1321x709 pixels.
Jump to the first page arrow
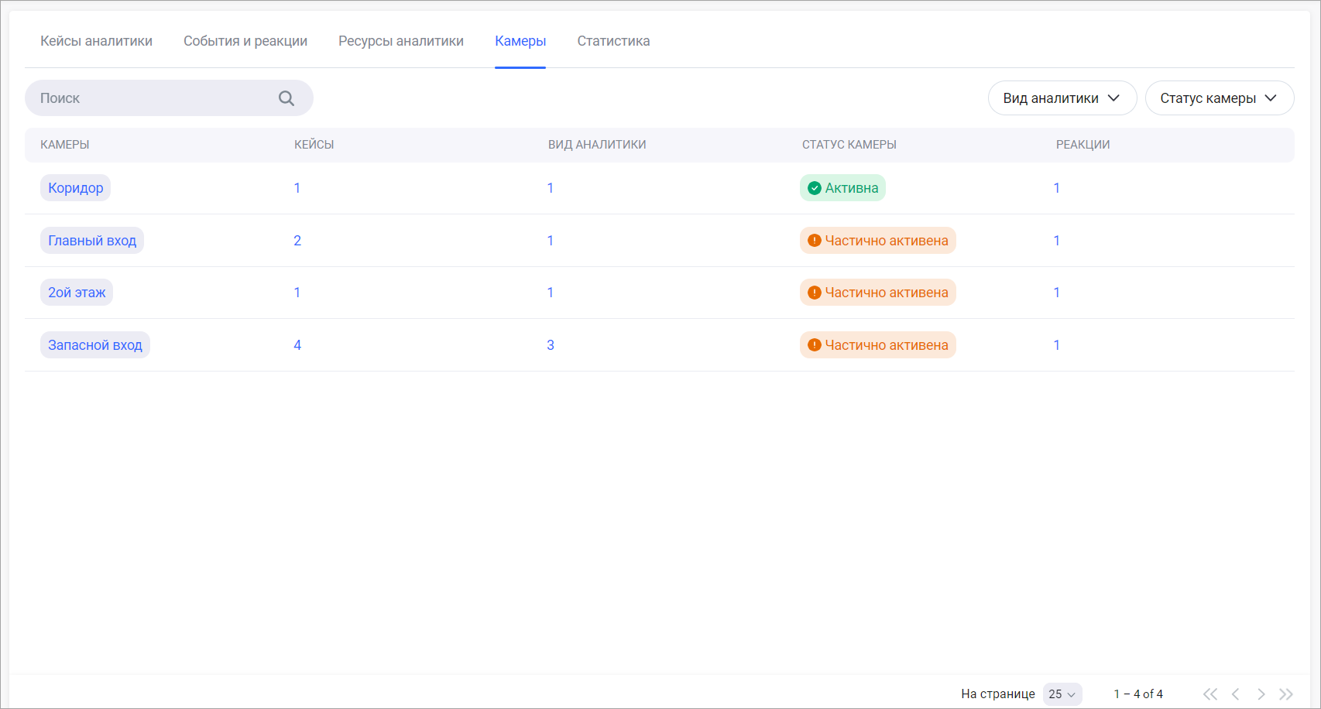1210,694
